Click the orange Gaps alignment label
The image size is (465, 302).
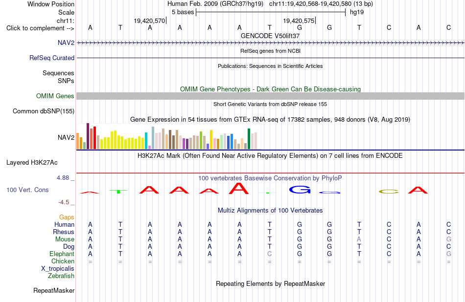coord(67,217)
